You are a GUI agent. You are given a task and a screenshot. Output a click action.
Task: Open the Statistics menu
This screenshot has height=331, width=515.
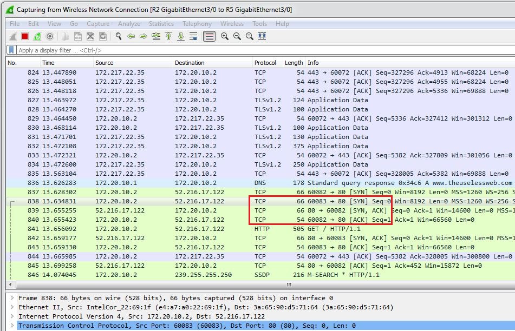click(x=161, y=23)
